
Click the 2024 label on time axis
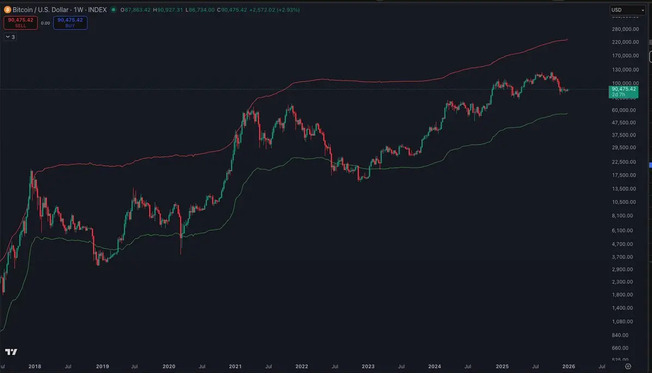(434, 366)
